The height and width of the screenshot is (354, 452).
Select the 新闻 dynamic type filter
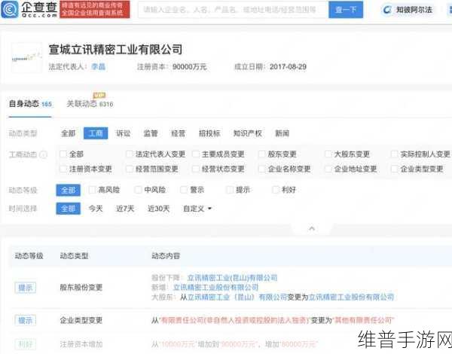coord(282,133)
